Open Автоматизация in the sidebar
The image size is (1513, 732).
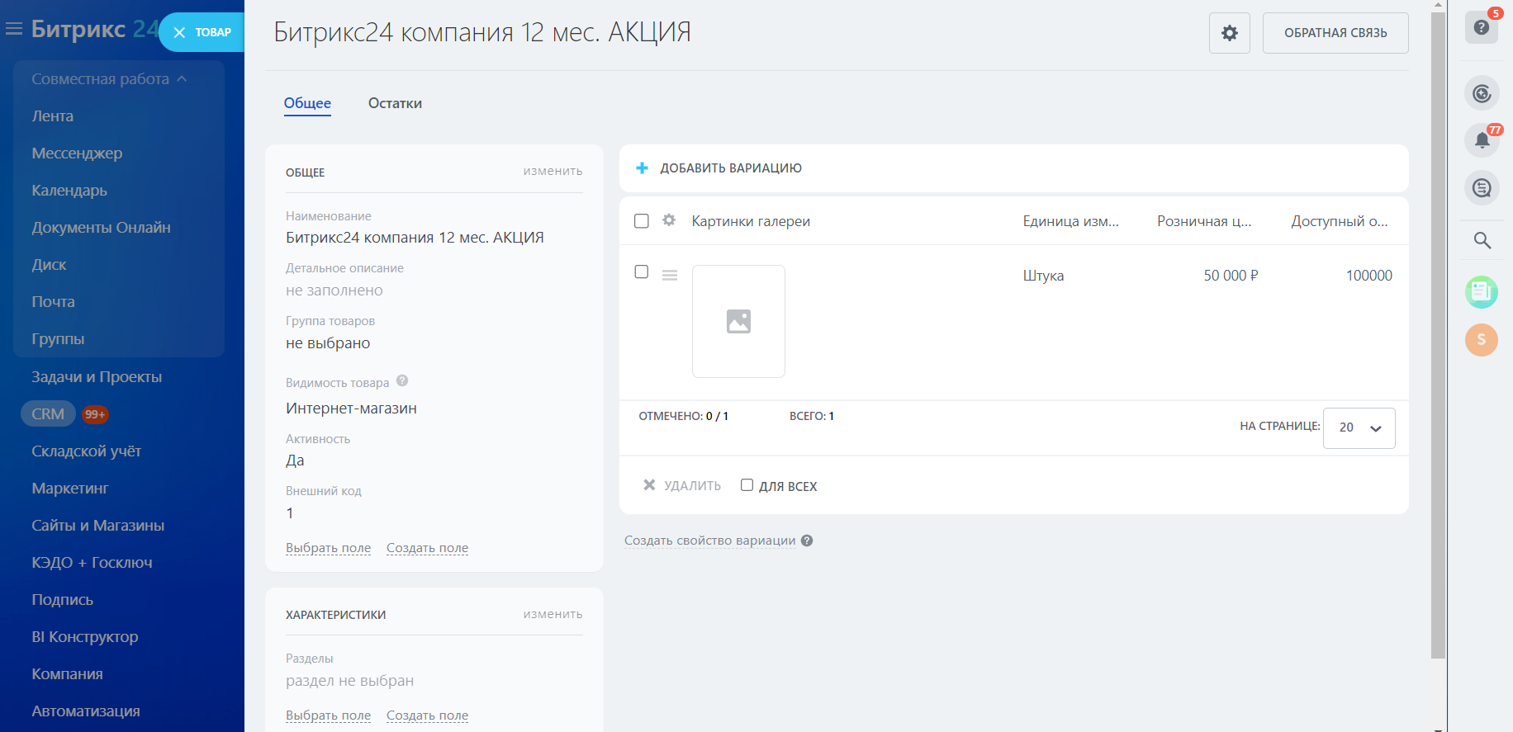[x=85, y=711]
